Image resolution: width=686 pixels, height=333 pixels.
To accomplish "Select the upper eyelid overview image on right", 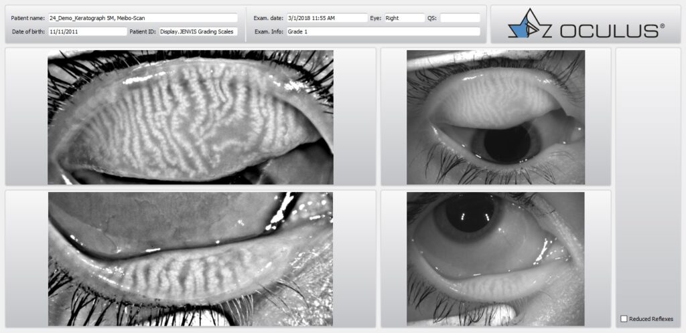I will pos(496,117).
